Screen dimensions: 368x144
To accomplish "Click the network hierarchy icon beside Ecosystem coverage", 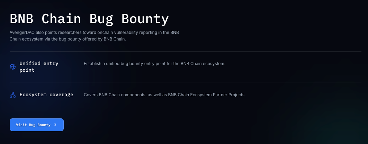I will pyautogui.click(x=13, y=95).
